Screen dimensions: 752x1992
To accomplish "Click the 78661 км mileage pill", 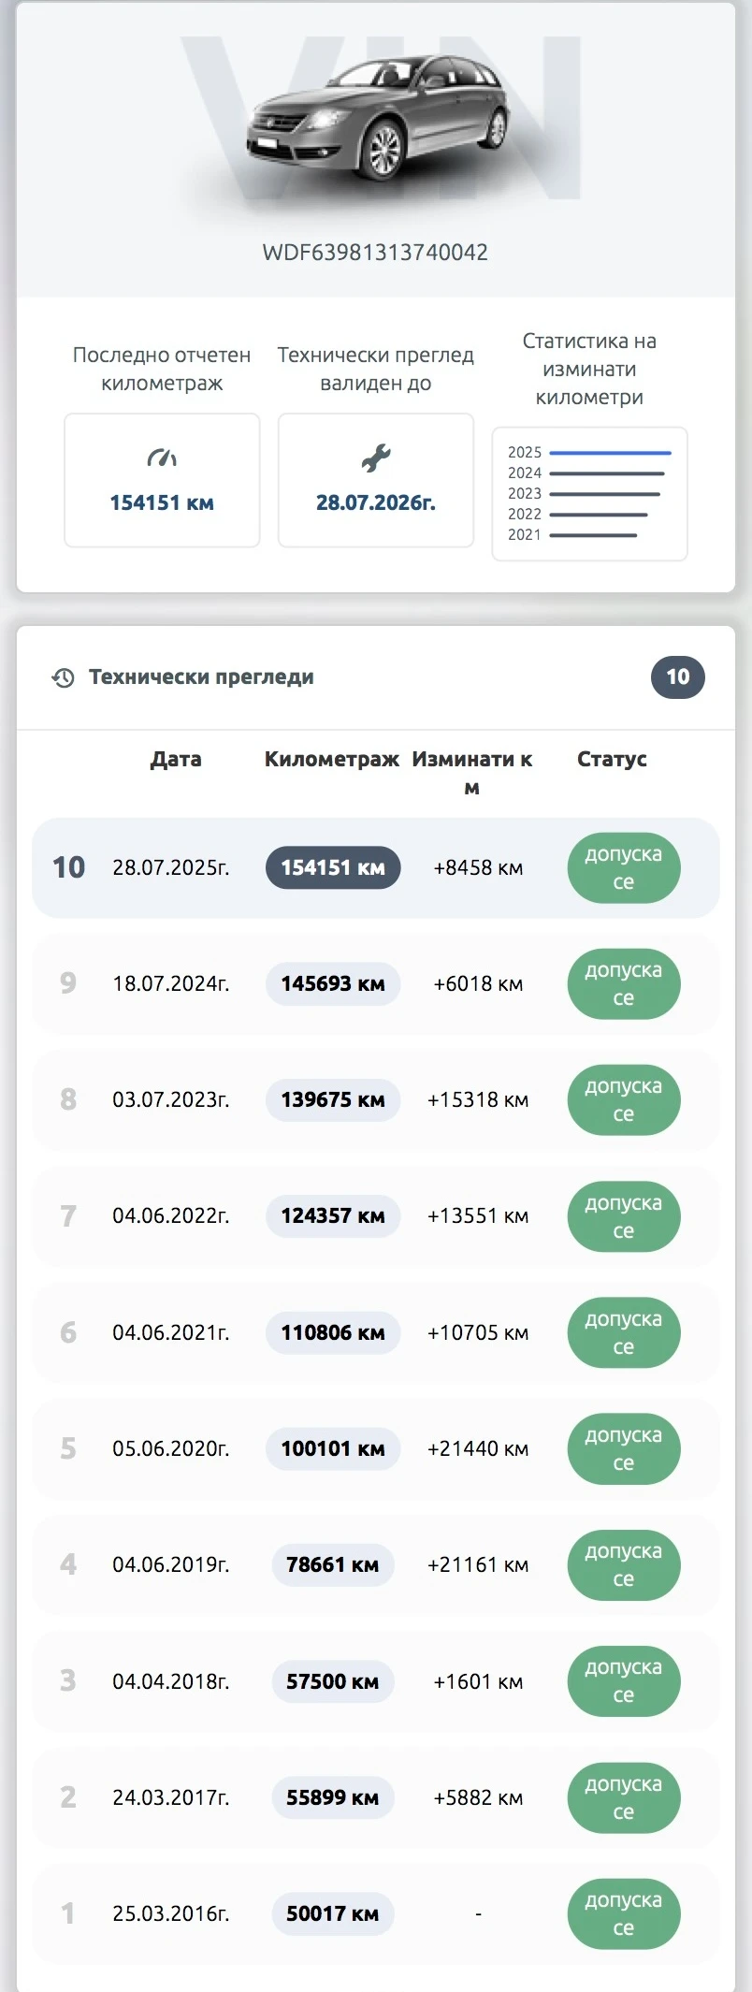I will [x=333, y=1565].
